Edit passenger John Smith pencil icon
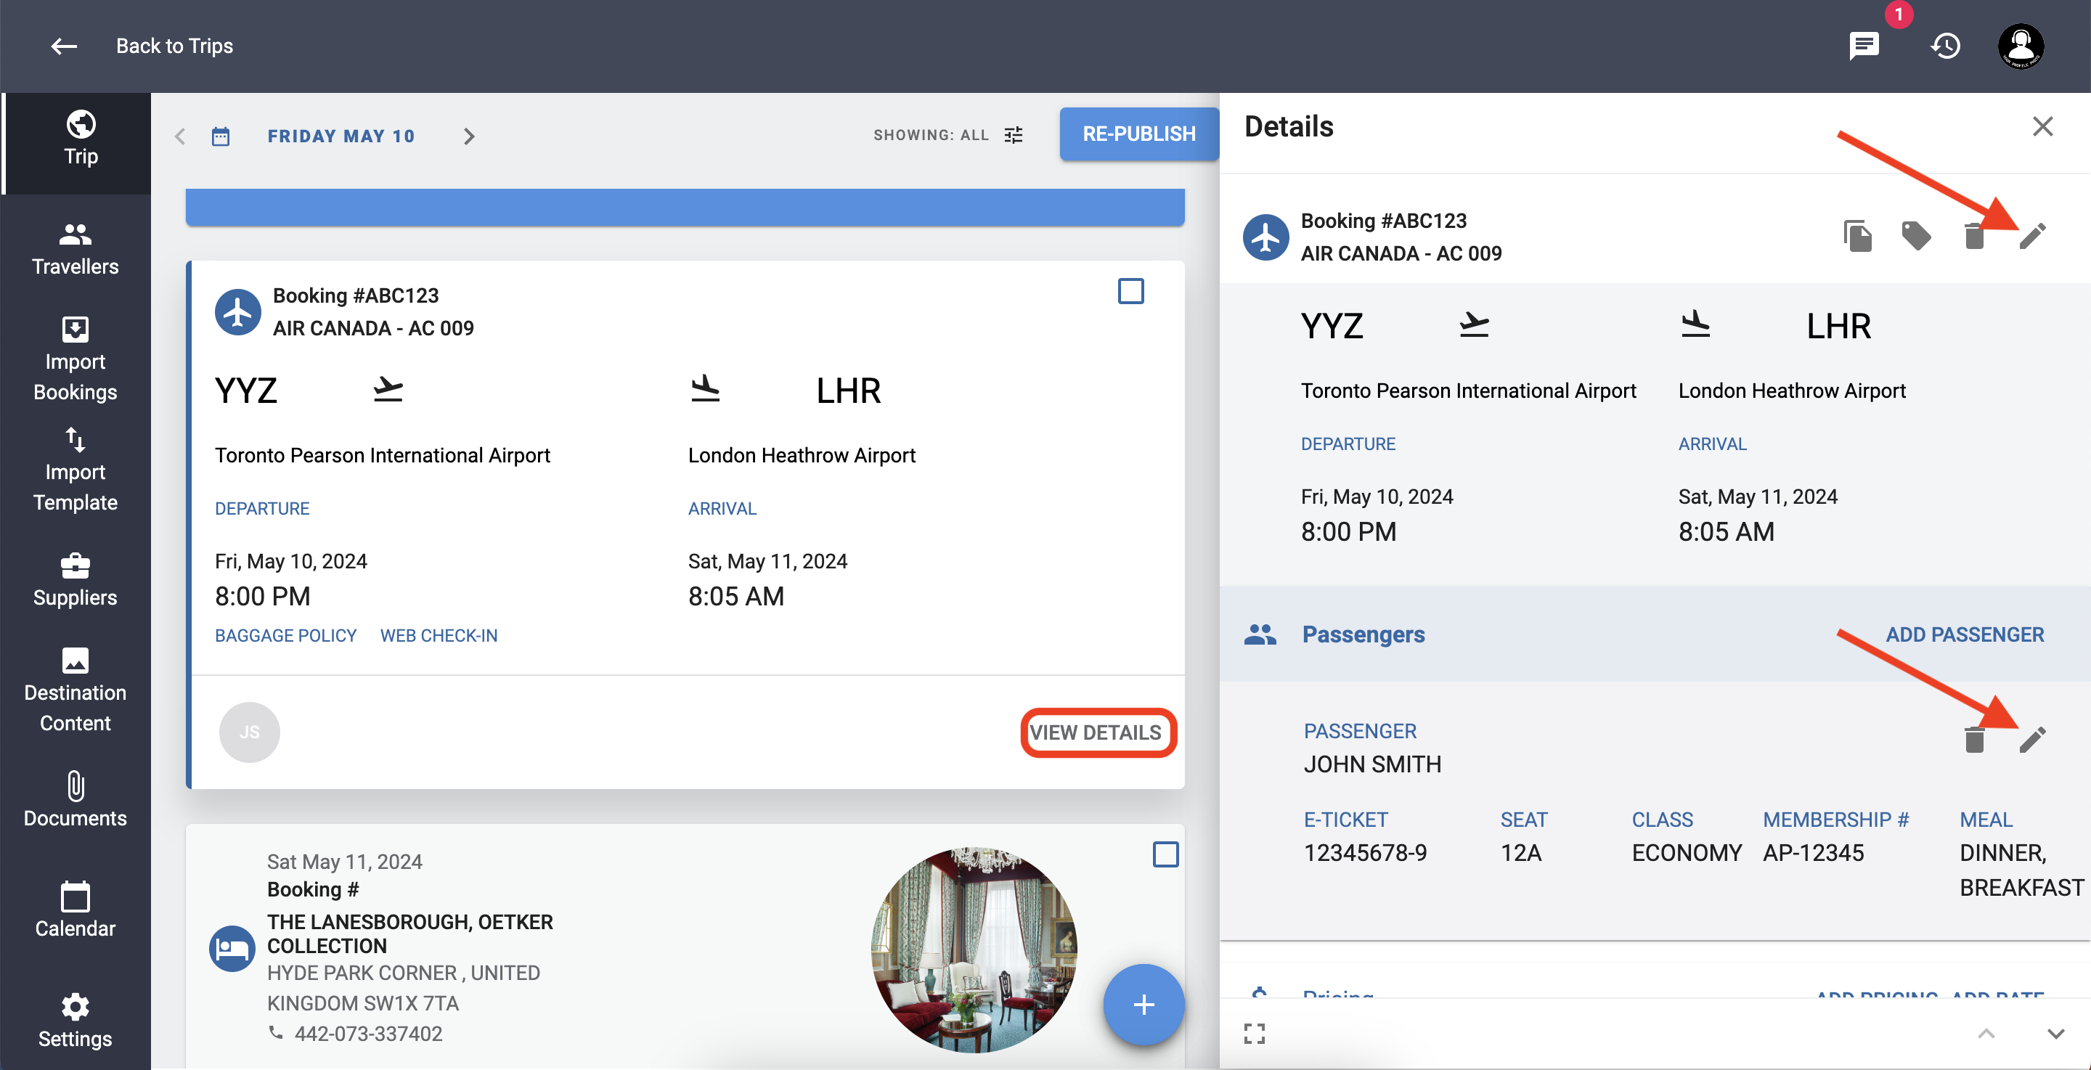This screenshot has width=2091, height=1070. tap(2033, 740)
